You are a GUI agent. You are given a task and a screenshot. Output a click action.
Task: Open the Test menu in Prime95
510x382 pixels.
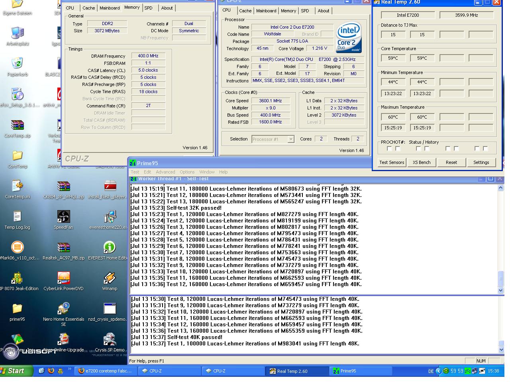pos(135,172)
